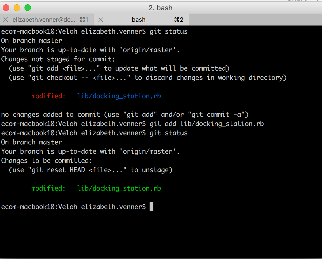Click the green 'modified:' status label
Image resolution: width=322 pixels, height=259 pixels.
(x=48, y=188)
